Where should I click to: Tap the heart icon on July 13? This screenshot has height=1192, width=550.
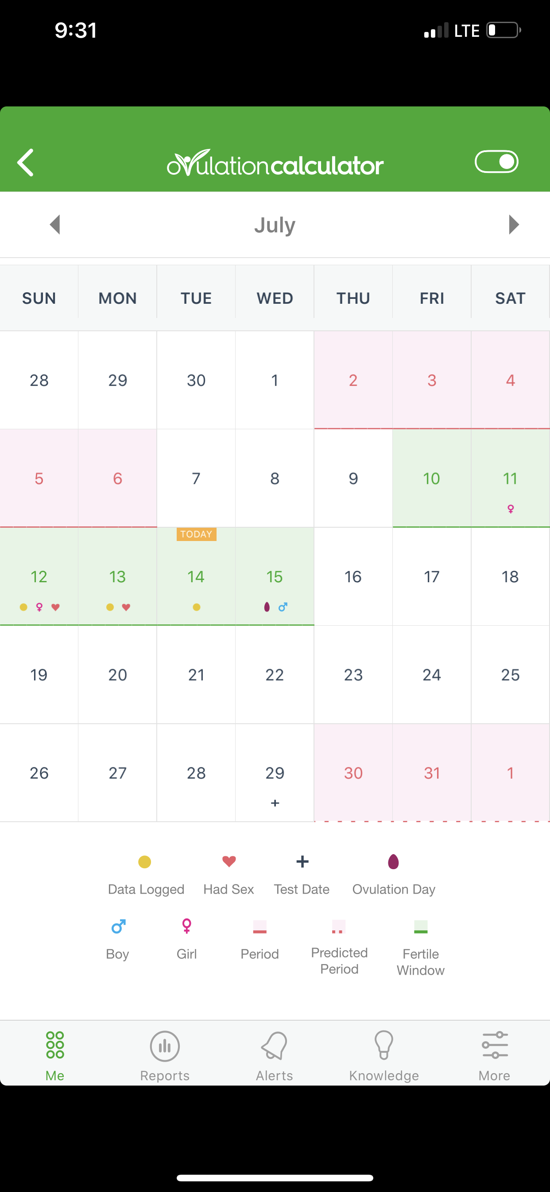(x=126, y=607)
